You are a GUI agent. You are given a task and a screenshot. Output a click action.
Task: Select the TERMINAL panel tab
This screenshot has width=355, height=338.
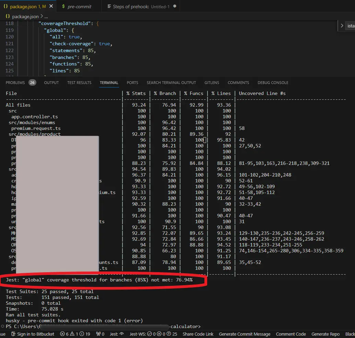109,83
